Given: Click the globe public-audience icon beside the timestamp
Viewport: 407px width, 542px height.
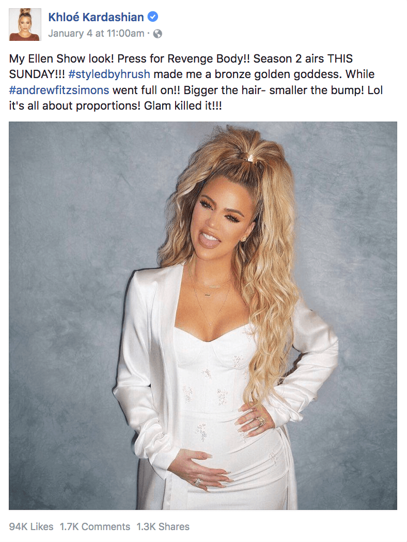Looking at the screenshot, I should [x=158, y=34].
